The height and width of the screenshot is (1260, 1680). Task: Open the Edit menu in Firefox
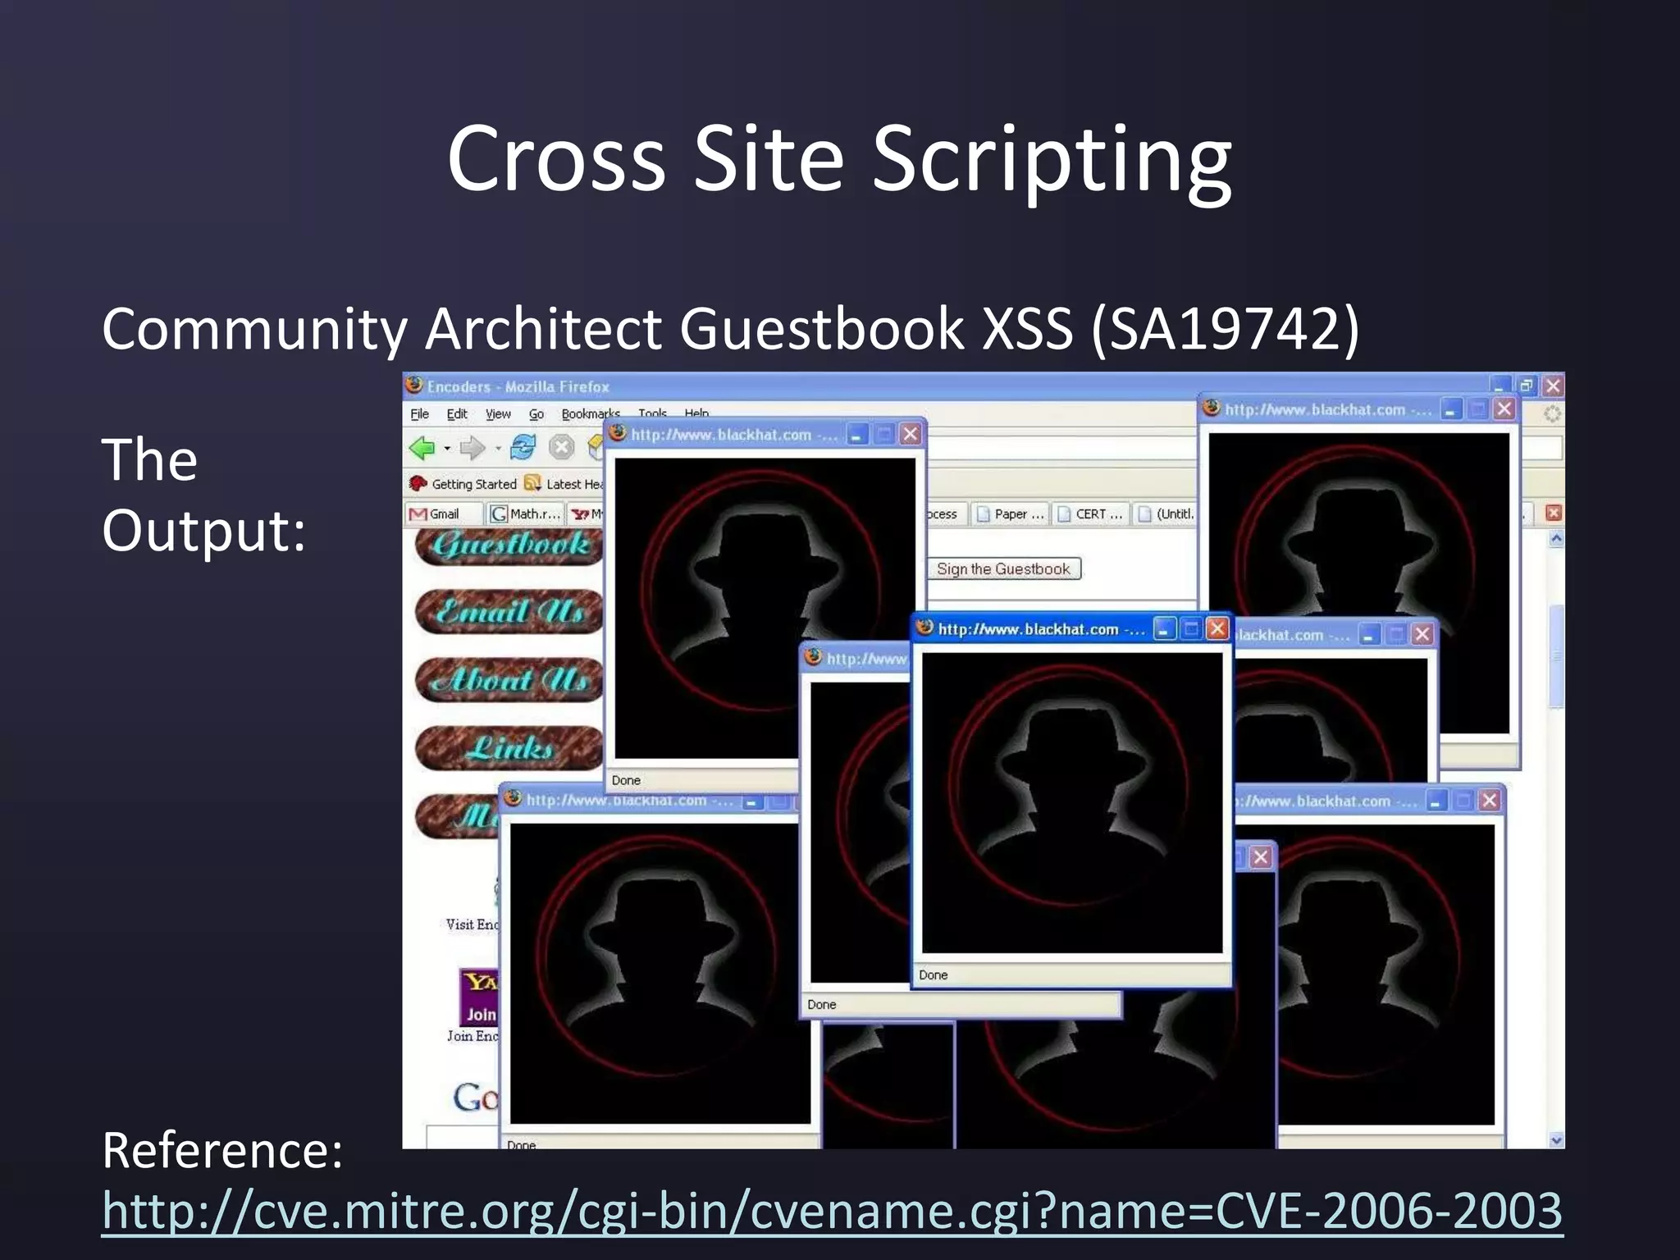pyautogui.click(x=457, y=414)
